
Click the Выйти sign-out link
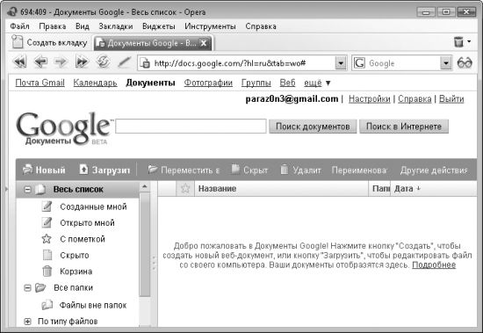click(451, 99)
